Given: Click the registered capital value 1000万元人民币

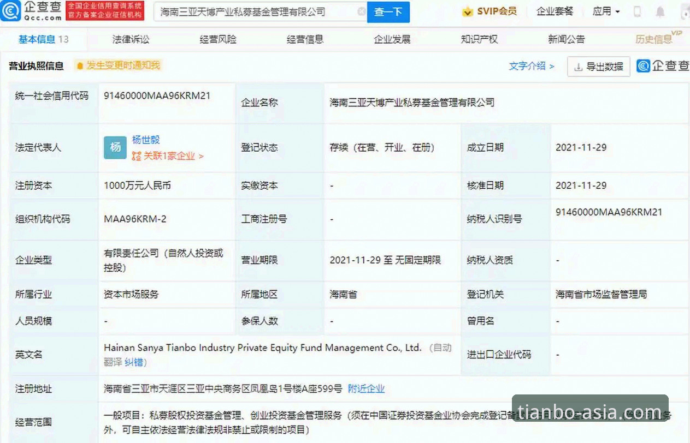Looking at the screenshot, I should coord(138,185).
